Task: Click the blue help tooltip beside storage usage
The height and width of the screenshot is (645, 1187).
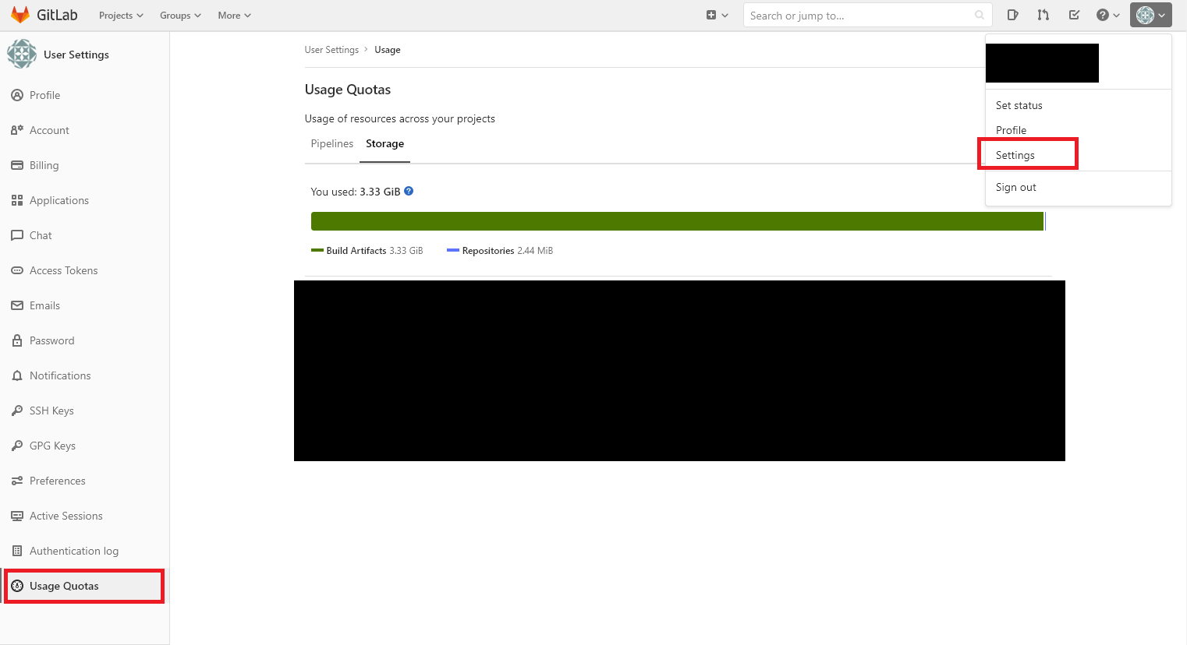Action: [x=408, y=191]
